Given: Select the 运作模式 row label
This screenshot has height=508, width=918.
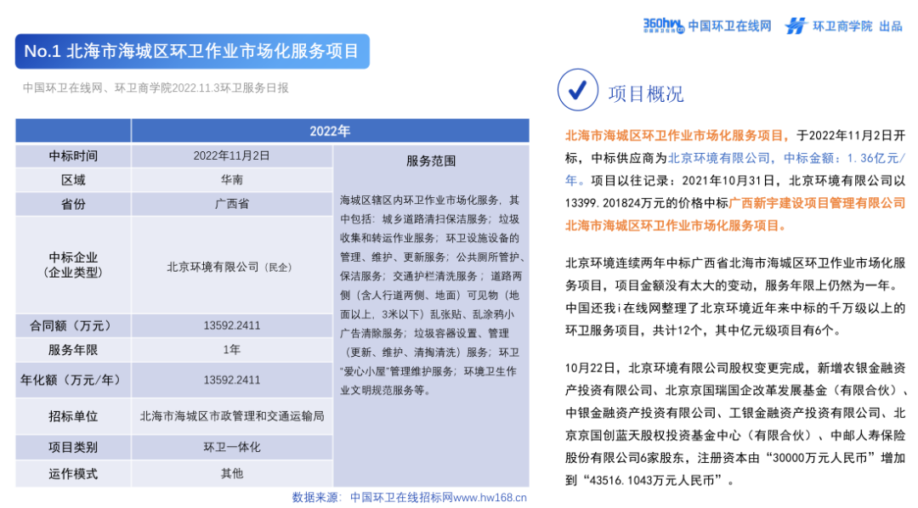Looking at the screenshot, I should click(x=73, y=474).
